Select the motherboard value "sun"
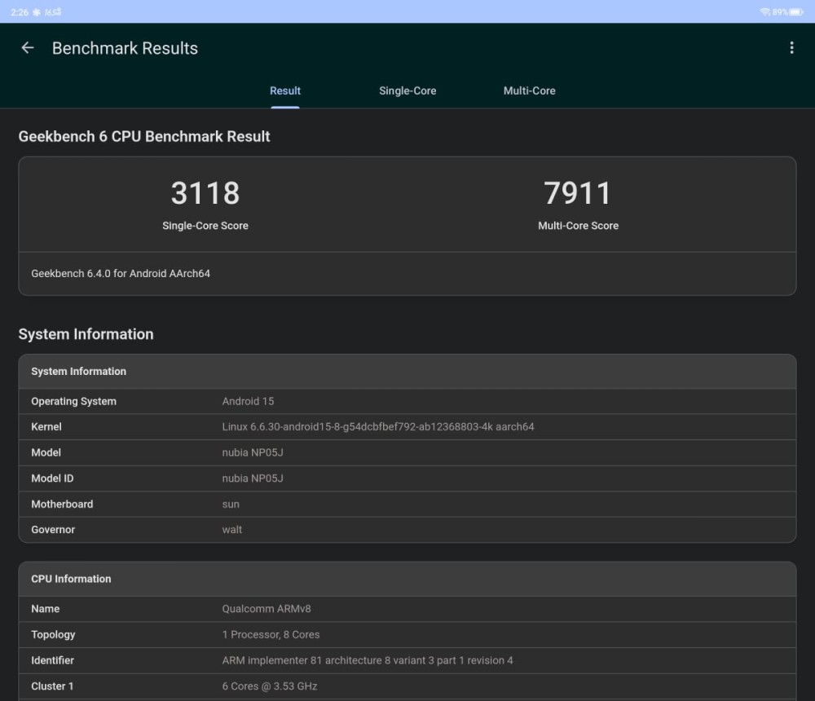The image size is (815, 701). 231,505
